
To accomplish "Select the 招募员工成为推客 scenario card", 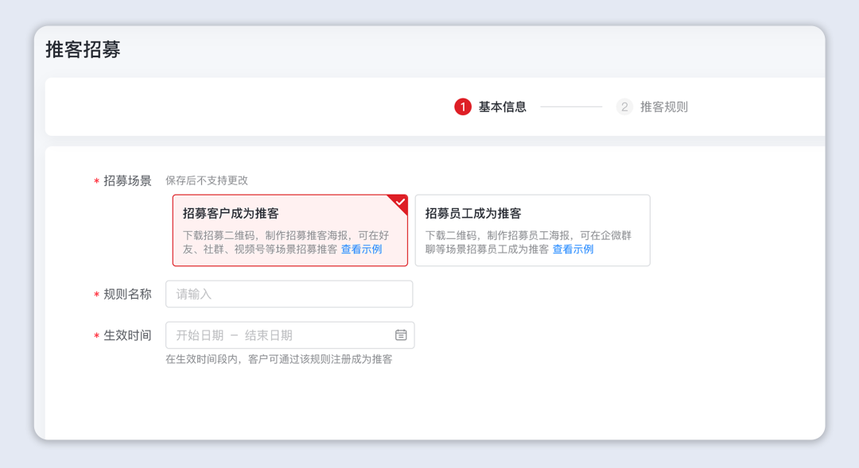I will pyautogui.click(x=532, y=230).
